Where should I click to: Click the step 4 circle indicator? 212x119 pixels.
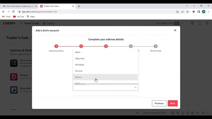coord(131,46)
